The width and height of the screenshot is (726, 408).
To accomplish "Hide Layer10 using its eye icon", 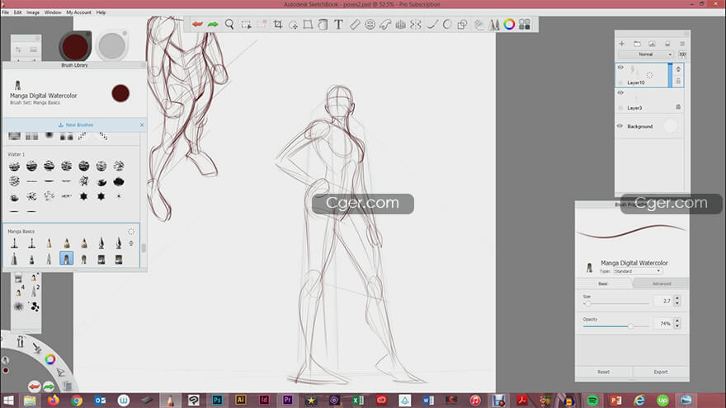I will pyautogui.click(x=620, y=68).
